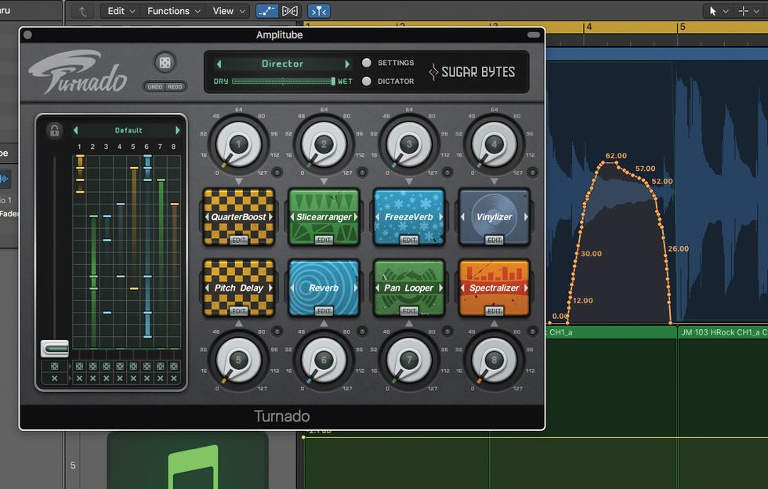
Task: Select the QuarterBoost effect pad
Action: 238,216
